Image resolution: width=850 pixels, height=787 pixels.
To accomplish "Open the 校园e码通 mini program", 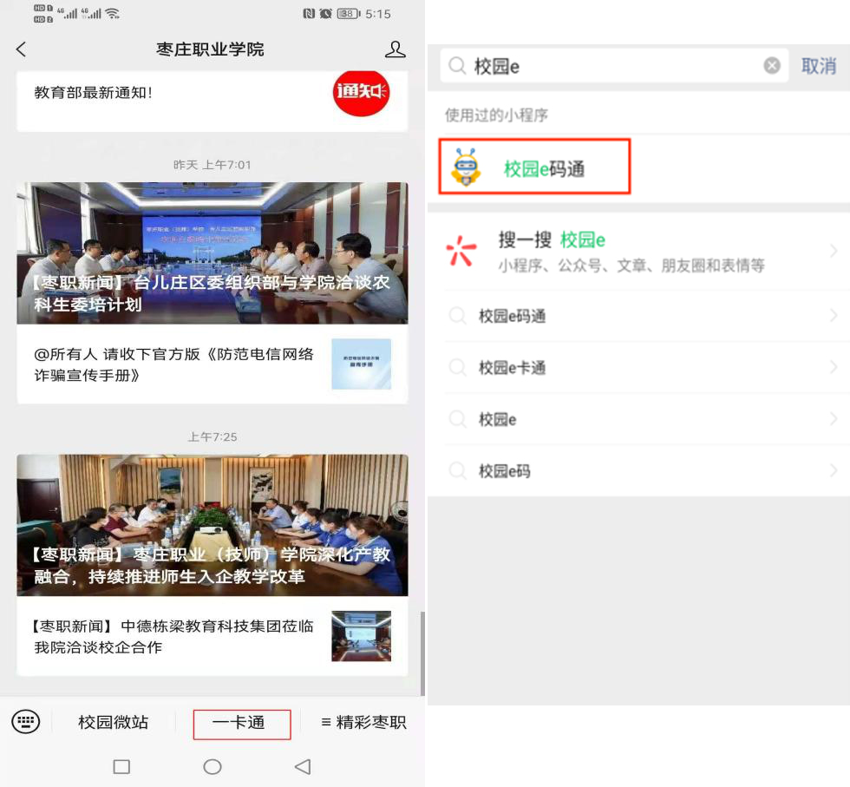I will coord(534,167).
